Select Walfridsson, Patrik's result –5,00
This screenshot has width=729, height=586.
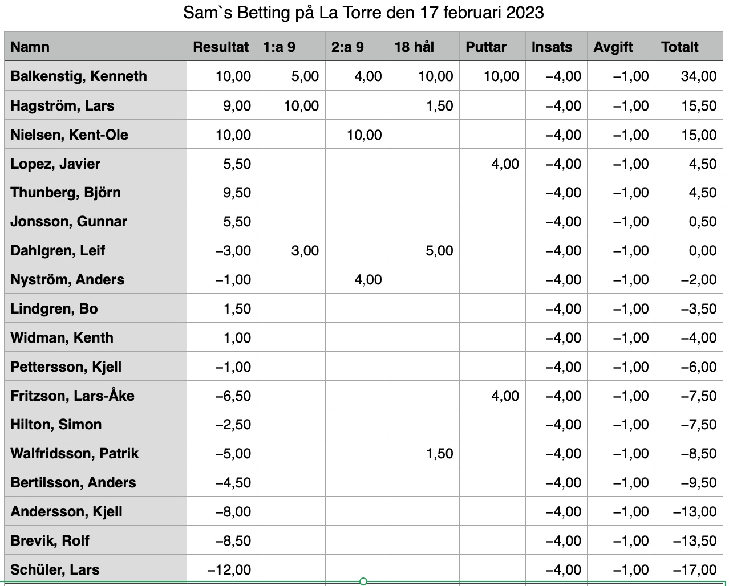coord(221,453)
